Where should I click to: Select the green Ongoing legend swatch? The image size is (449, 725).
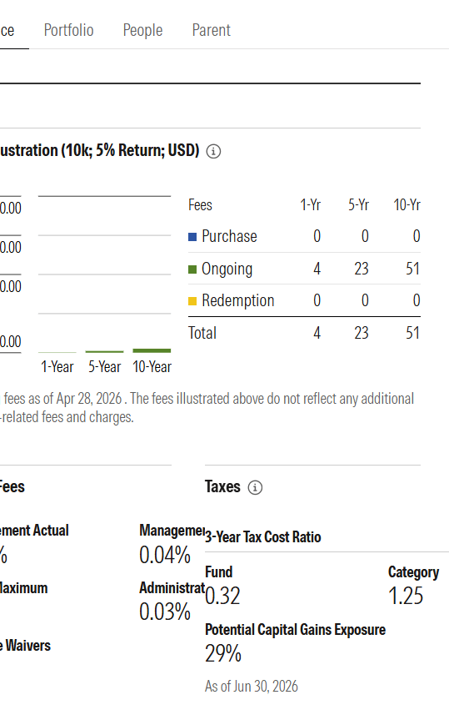tap(192, 269)
